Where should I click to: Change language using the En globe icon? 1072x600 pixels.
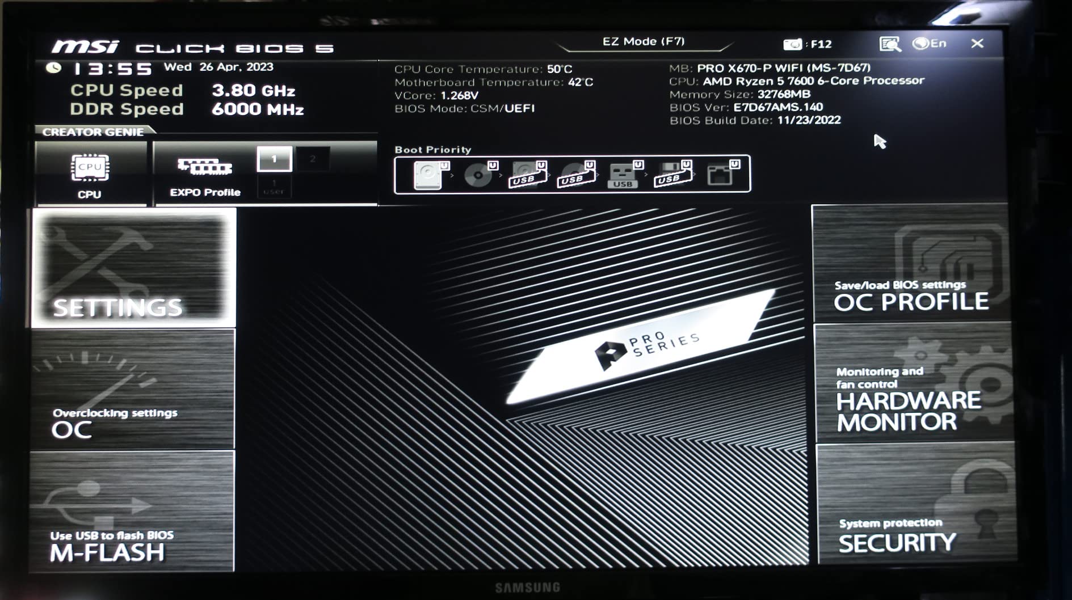click(929, 44)
